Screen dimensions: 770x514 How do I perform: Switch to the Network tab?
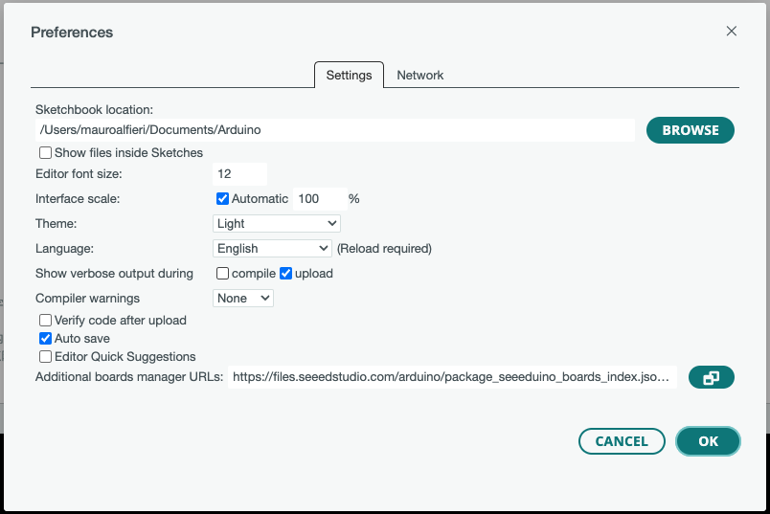click(420, 75)
